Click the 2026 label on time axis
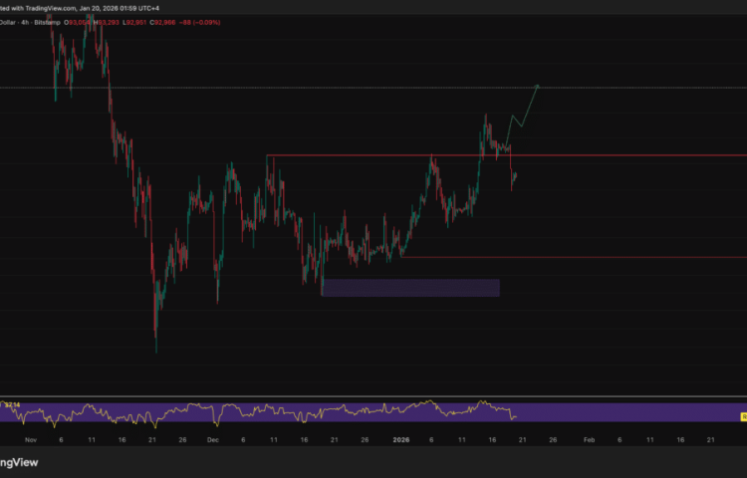This screenshot has width=747, height=478. pyautogui.click(x=401, y=438)
